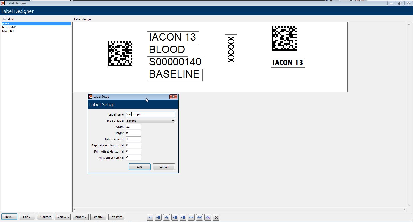Click the Print offset Horizontal field
This screenshot has height=222, width=413.
[133, 151]
